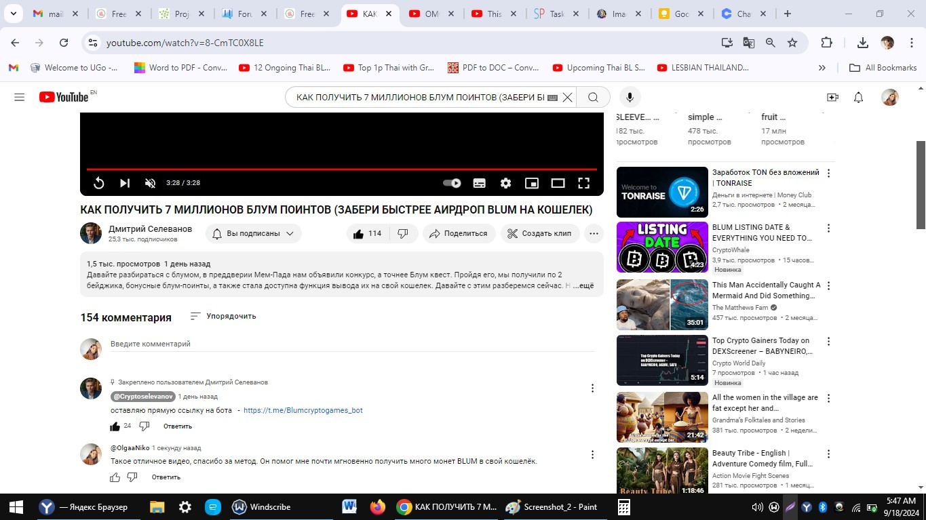Screen dimensions: 926x520
Task: Unmute the video player
Action: (x=151, y=183)
